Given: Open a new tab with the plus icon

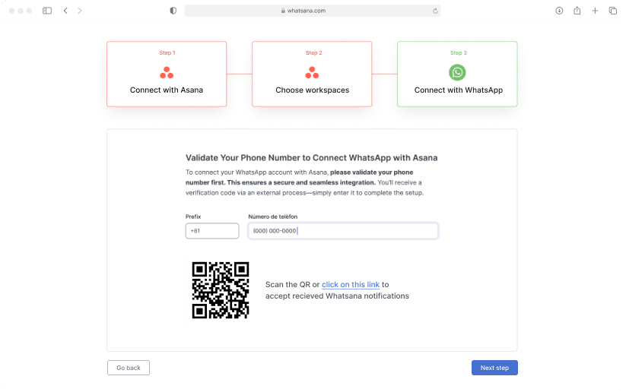Looking at the screenshot, I should [595, 11].
